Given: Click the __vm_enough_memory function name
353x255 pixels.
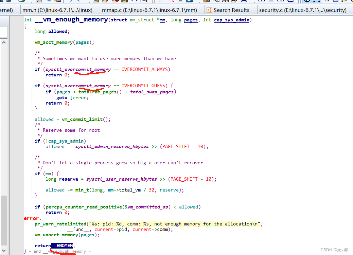Looking at the screenshot, I should [71, 20].
